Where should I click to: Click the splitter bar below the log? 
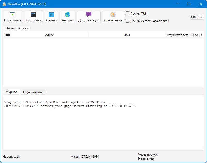pyautogui.click(x=103, y=149)
